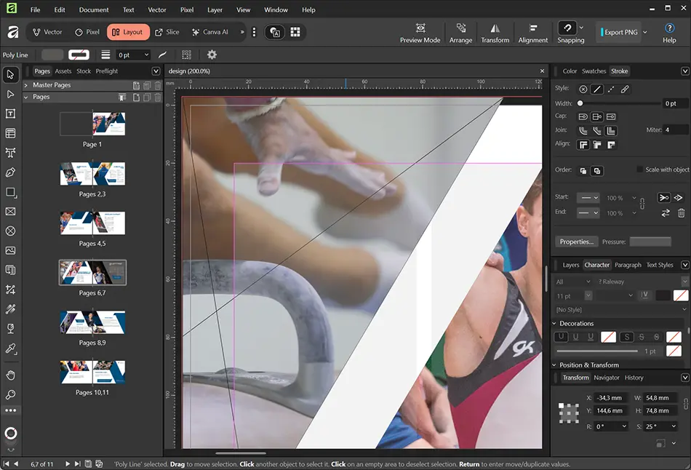Select the Pages 8,9 thumbnail
691x470 pixels.
pyautogui.click(x=92, y=321)
